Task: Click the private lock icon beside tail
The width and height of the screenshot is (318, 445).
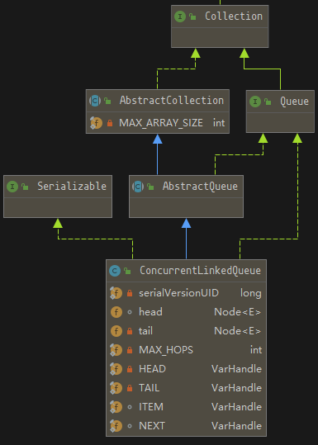Action: click(130, 331)
